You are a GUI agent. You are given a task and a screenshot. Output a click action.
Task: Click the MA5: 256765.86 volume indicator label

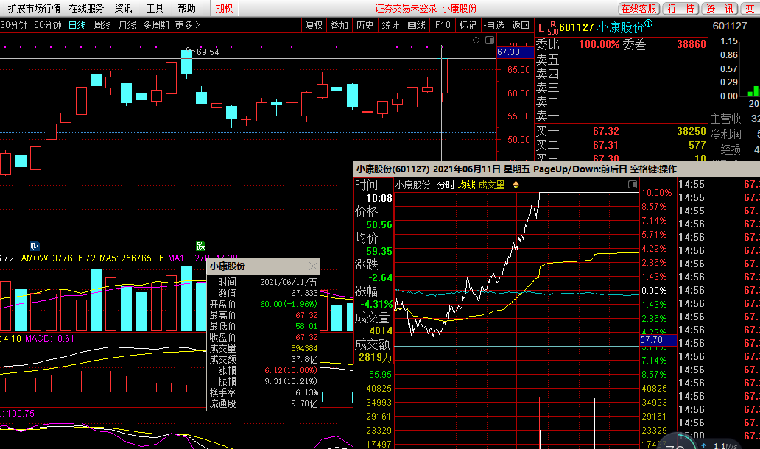(x=132, y=258)
